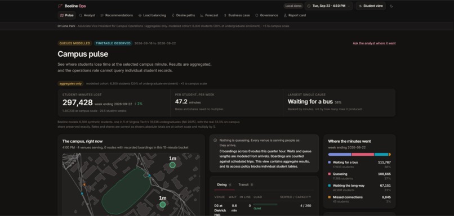Click the orange Missed connections swatch
The width and height of the screenshot is (454, 216).
click(x=330, y=197)
